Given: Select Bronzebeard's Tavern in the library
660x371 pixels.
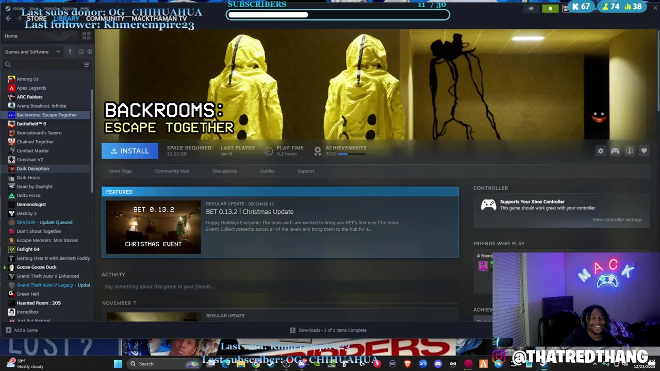Looking at the screenshot, I should (x=39, y=133).
